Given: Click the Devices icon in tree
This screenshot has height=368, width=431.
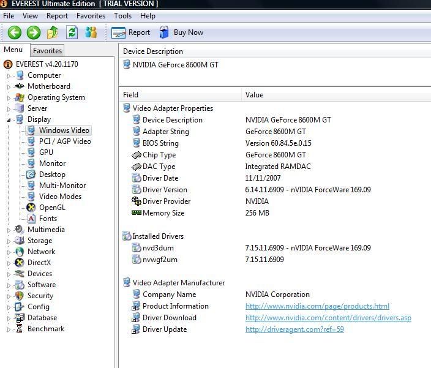Looking at the screenshot, I should [20, 274].
